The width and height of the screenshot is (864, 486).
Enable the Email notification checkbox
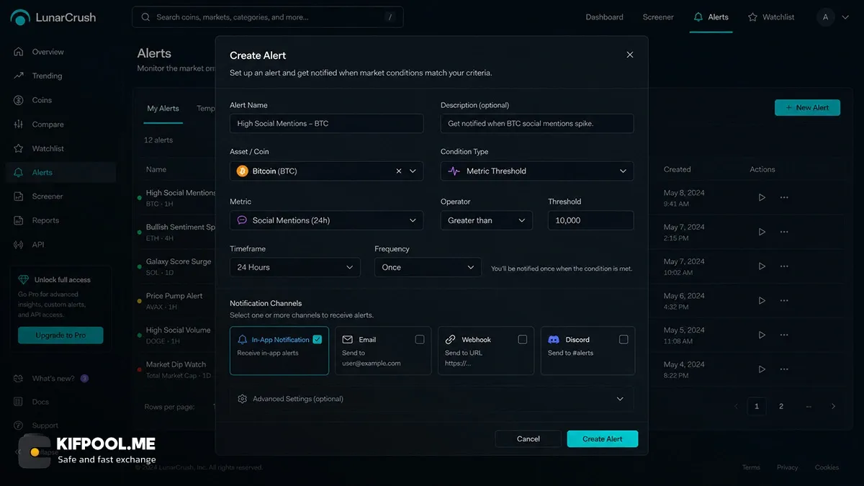point(420,339)
